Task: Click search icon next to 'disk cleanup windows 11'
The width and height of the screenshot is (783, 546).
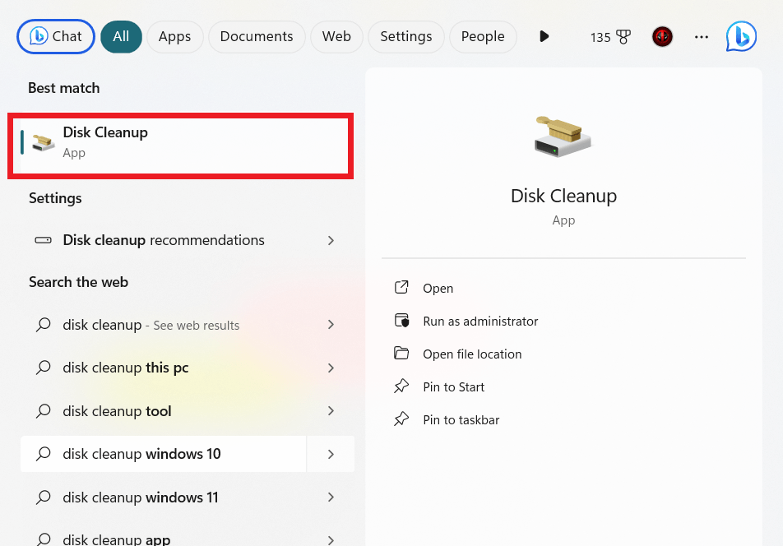Action: [44, 497]
